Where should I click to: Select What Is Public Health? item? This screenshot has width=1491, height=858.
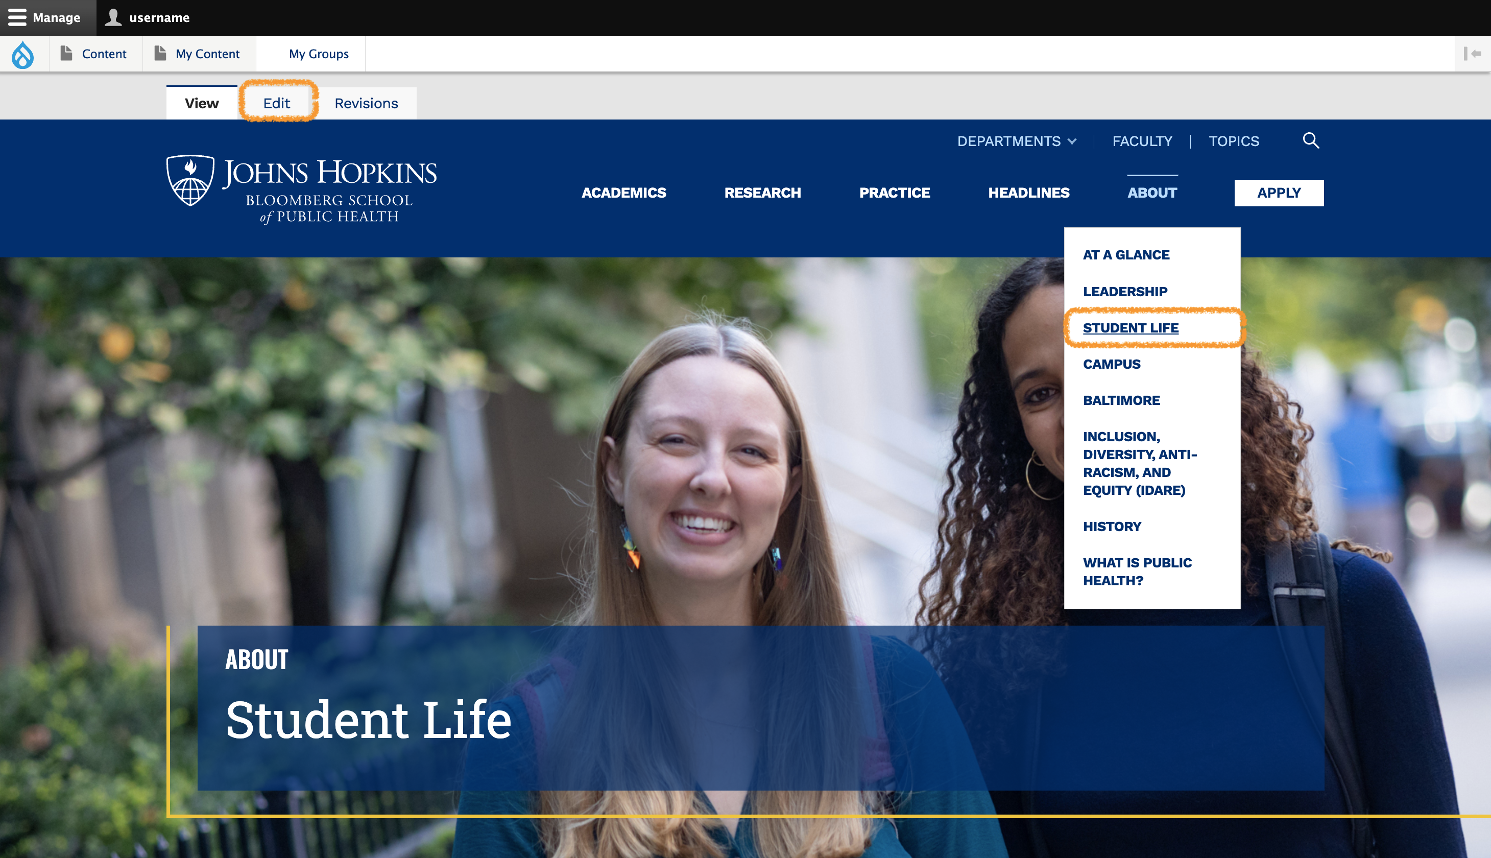pos(1137,571)
